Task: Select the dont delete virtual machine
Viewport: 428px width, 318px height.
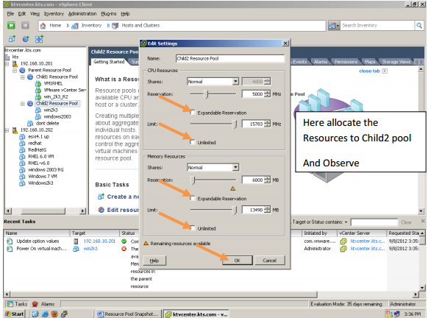Action: click(47, 123)
